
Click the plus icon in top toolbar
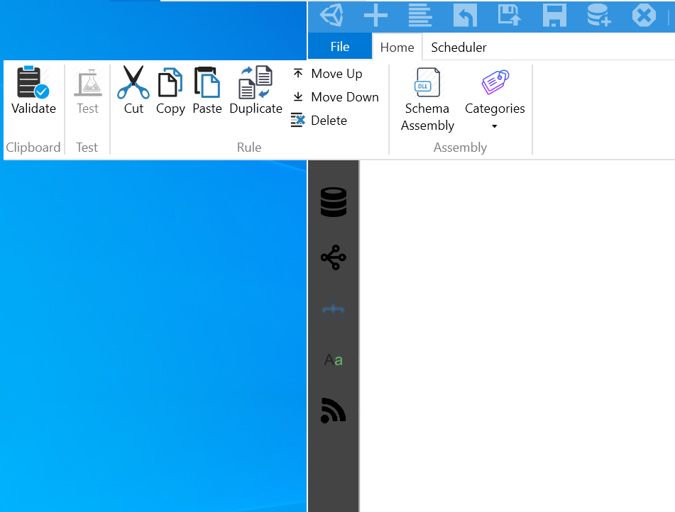(x=376, y=15)
